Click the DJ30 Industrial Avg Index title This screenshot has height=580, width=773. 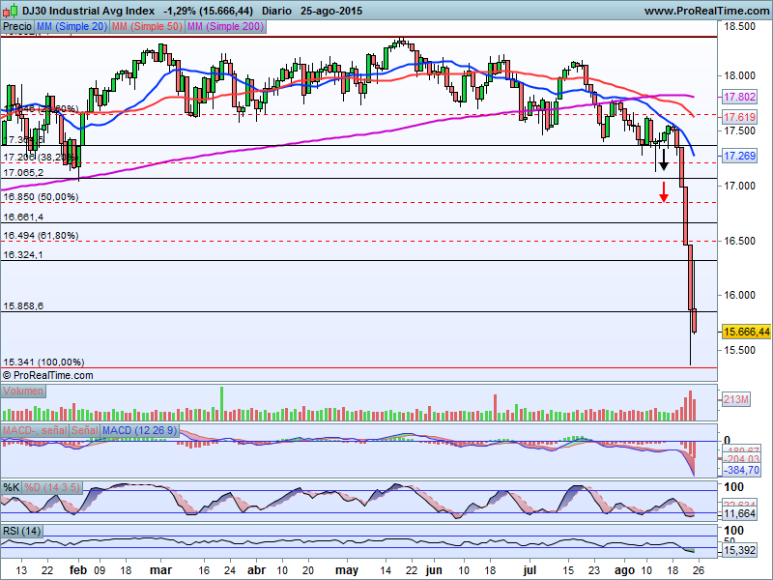[88, 11]
